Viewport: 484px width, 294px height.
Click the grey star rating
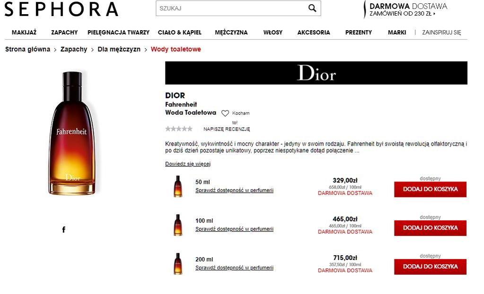click(x=179, y=129)
